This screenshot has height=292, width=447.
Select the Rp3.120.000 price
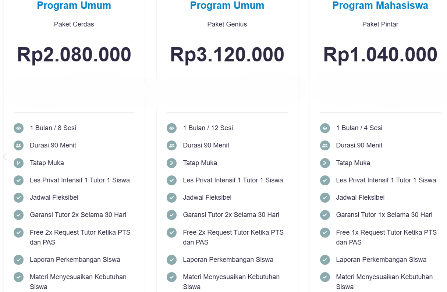coord(227,54)
